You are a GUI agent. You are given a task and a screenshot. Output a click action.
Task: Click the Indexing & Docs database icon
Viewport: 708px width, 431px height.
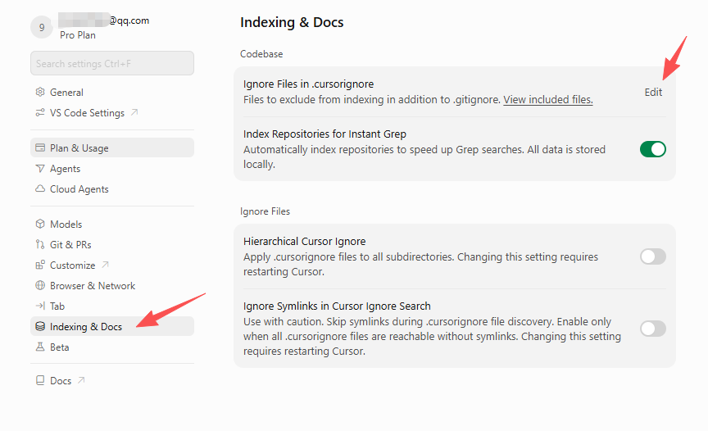(40, 326)
